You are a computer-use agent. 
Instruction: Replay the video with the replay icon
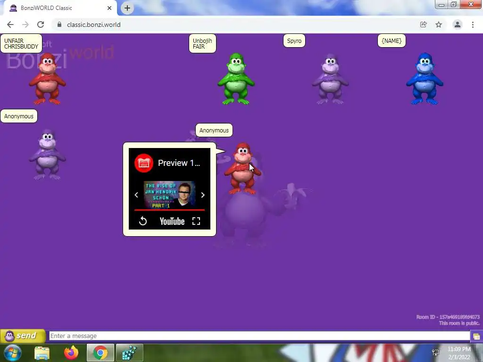(143, 221)
